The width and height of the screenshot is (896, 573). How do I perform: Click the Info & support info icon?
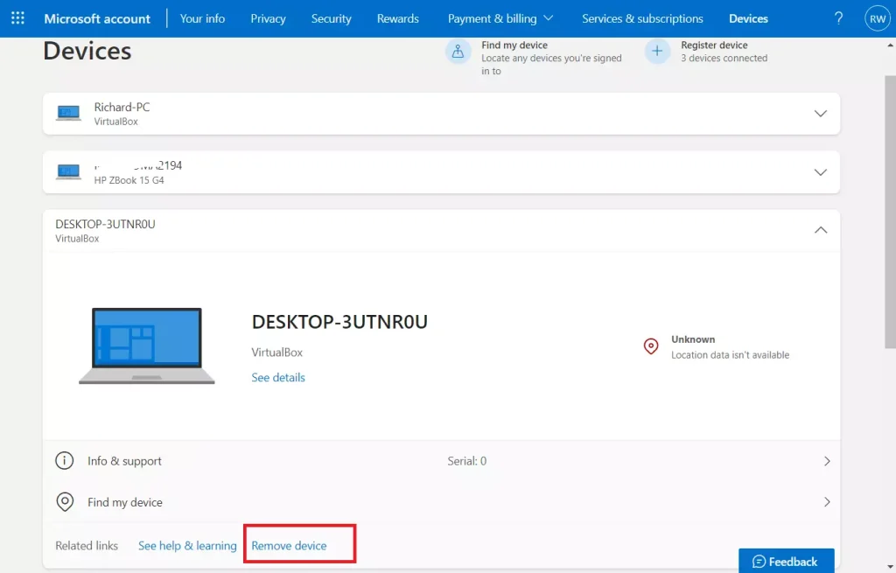pyautogui.click(x=65, y=460)
